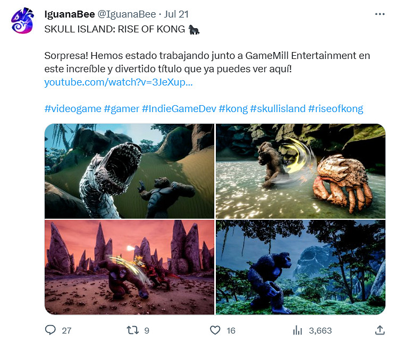The height and width of the screenshot is (342, 395).
Task: View the blue Kong in jungle image
Action: [300, 267]
